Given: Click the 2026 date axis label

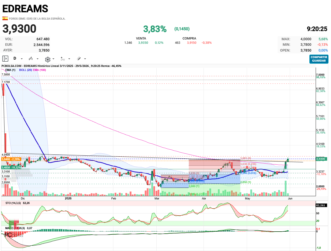Looking at the screenshot, I should point(68,198).
